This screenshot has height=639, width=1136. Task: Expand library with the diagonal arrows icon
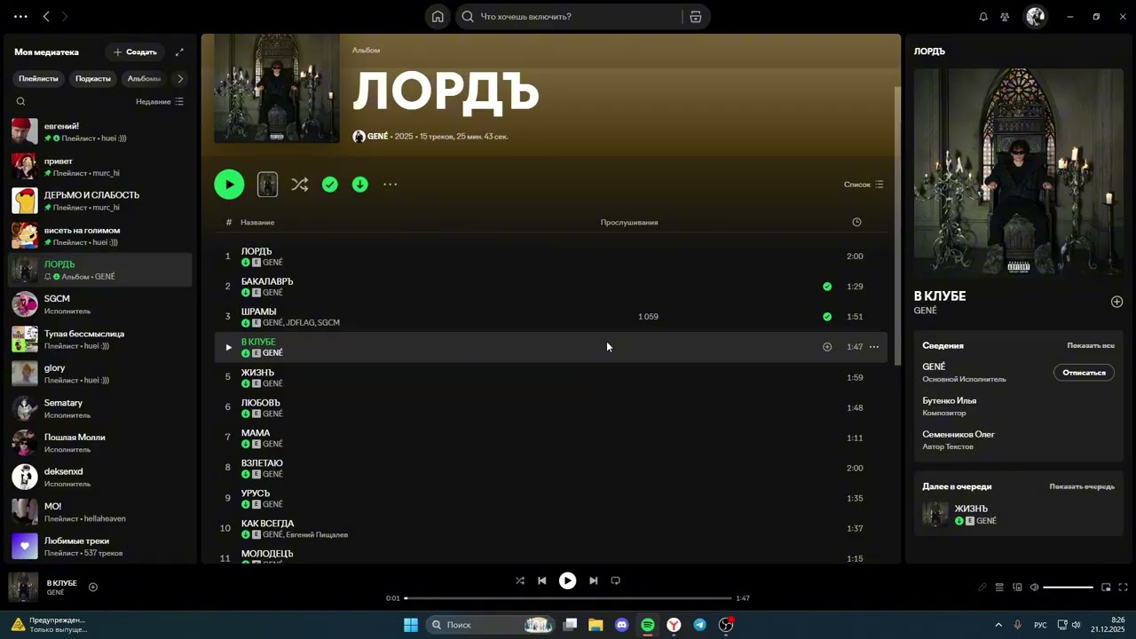179,52
